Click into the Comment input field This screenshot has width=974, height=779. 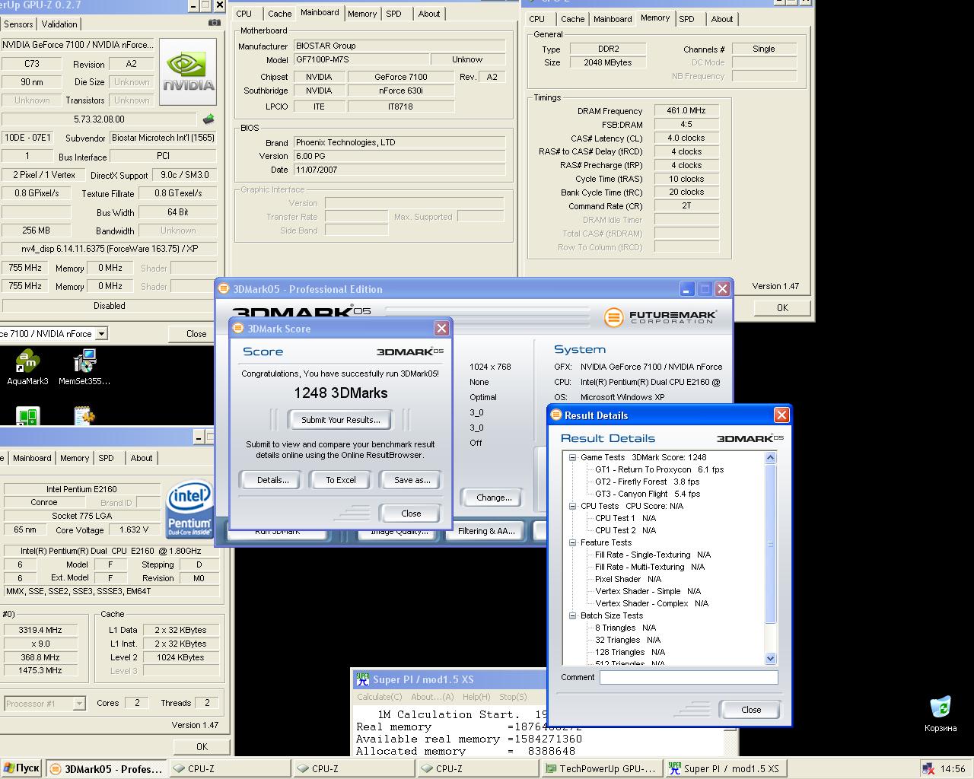(689, 677)
